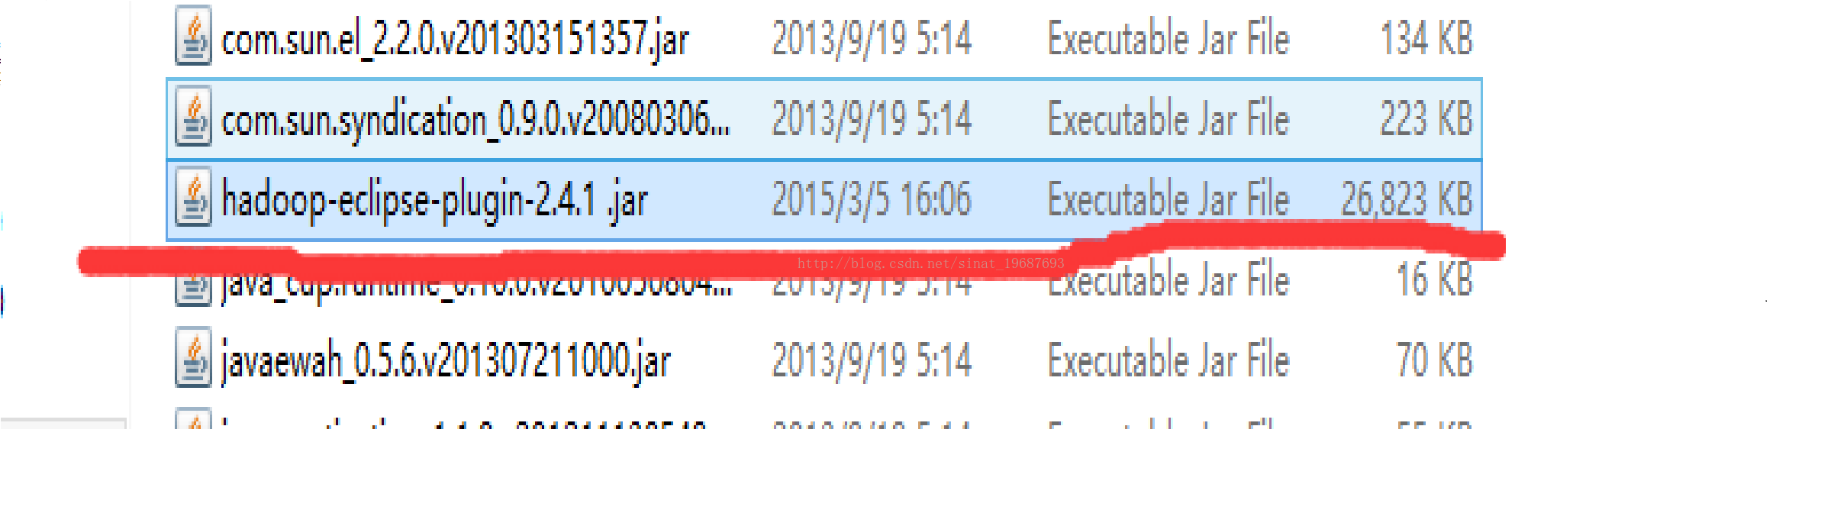Click the javaewah jar file icon
The image size is (1847, 510).
(193, 357)
